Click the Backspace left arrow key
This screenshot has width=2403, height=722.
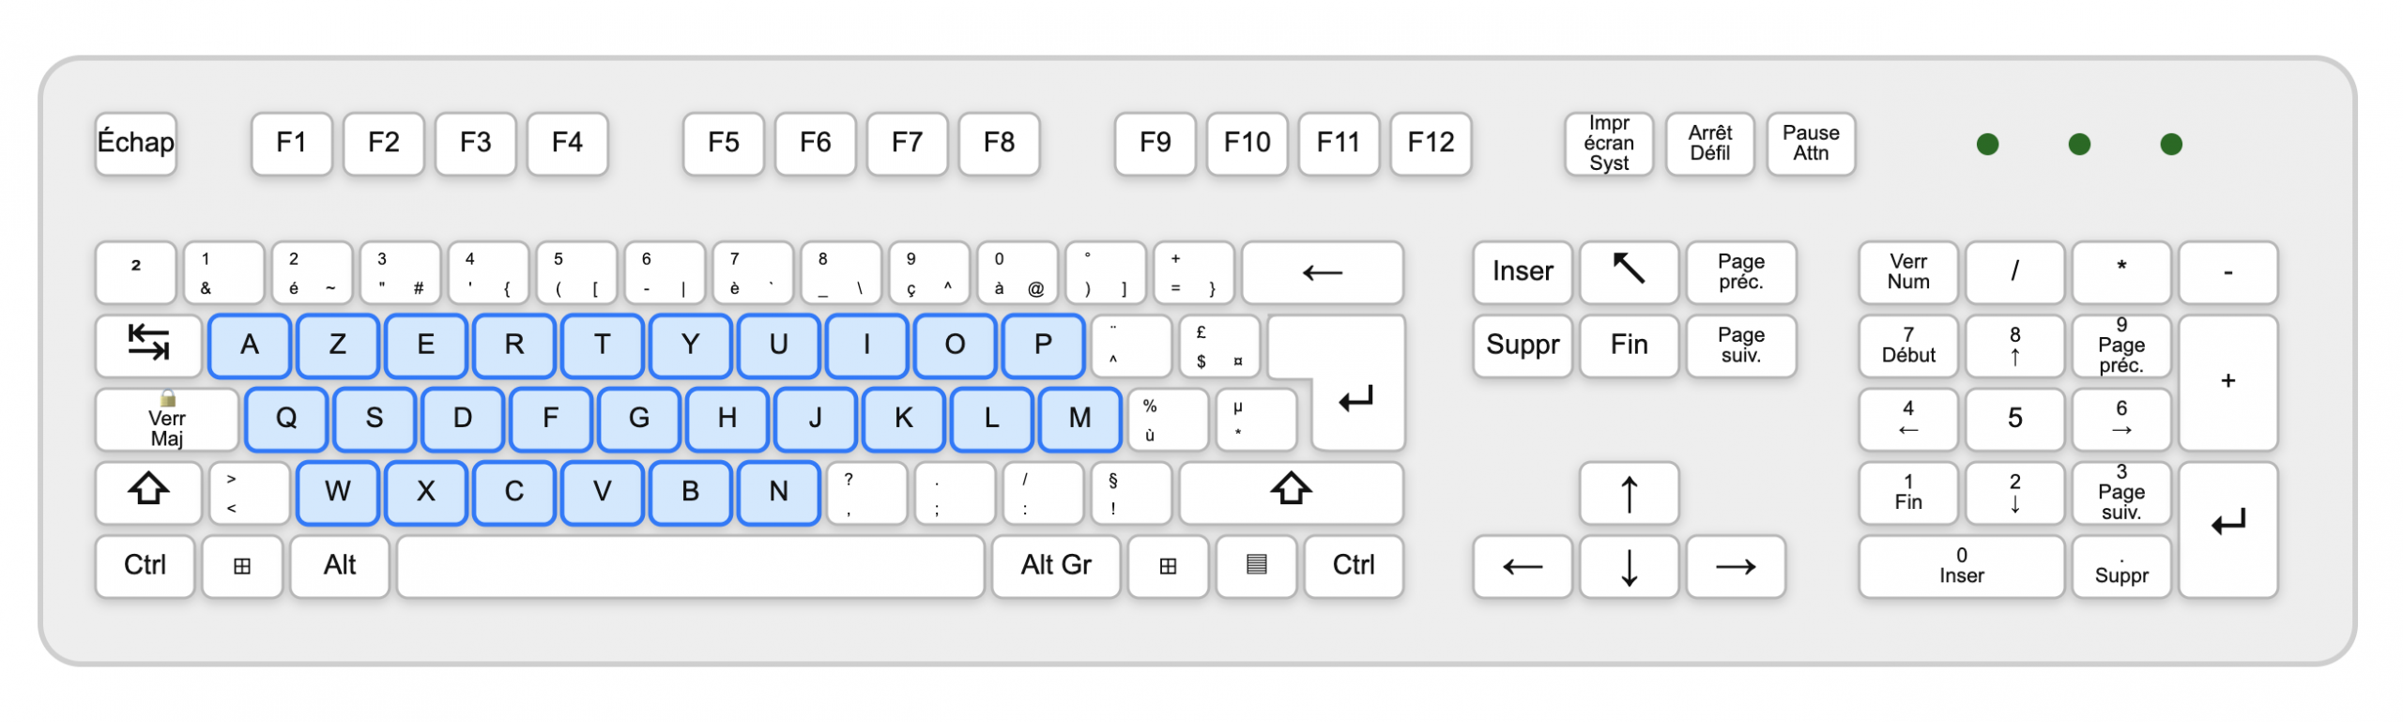(1323, 272)
